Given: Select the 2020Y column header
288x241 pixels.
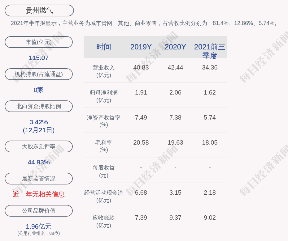Looking at the screenshot, I should pos(175,47).
